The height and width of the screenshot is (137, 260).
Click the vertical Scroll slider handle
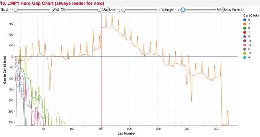pyautogui.click(x=123, y=10)
